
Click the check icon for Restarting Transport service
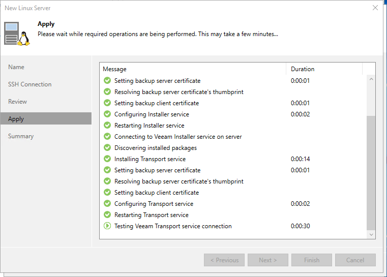pyautogui.click(x=107, y=215)
